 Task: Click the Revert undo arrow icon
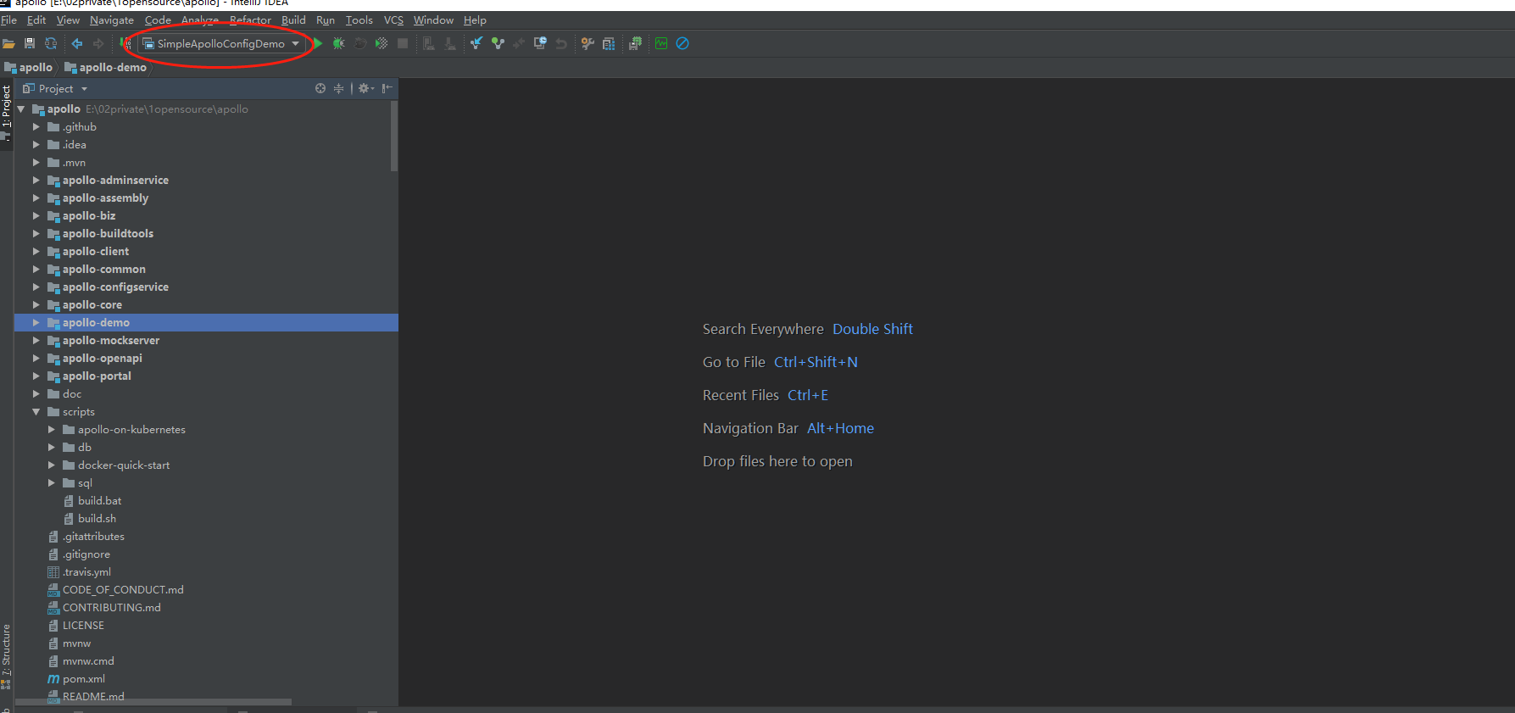[561, 43]
